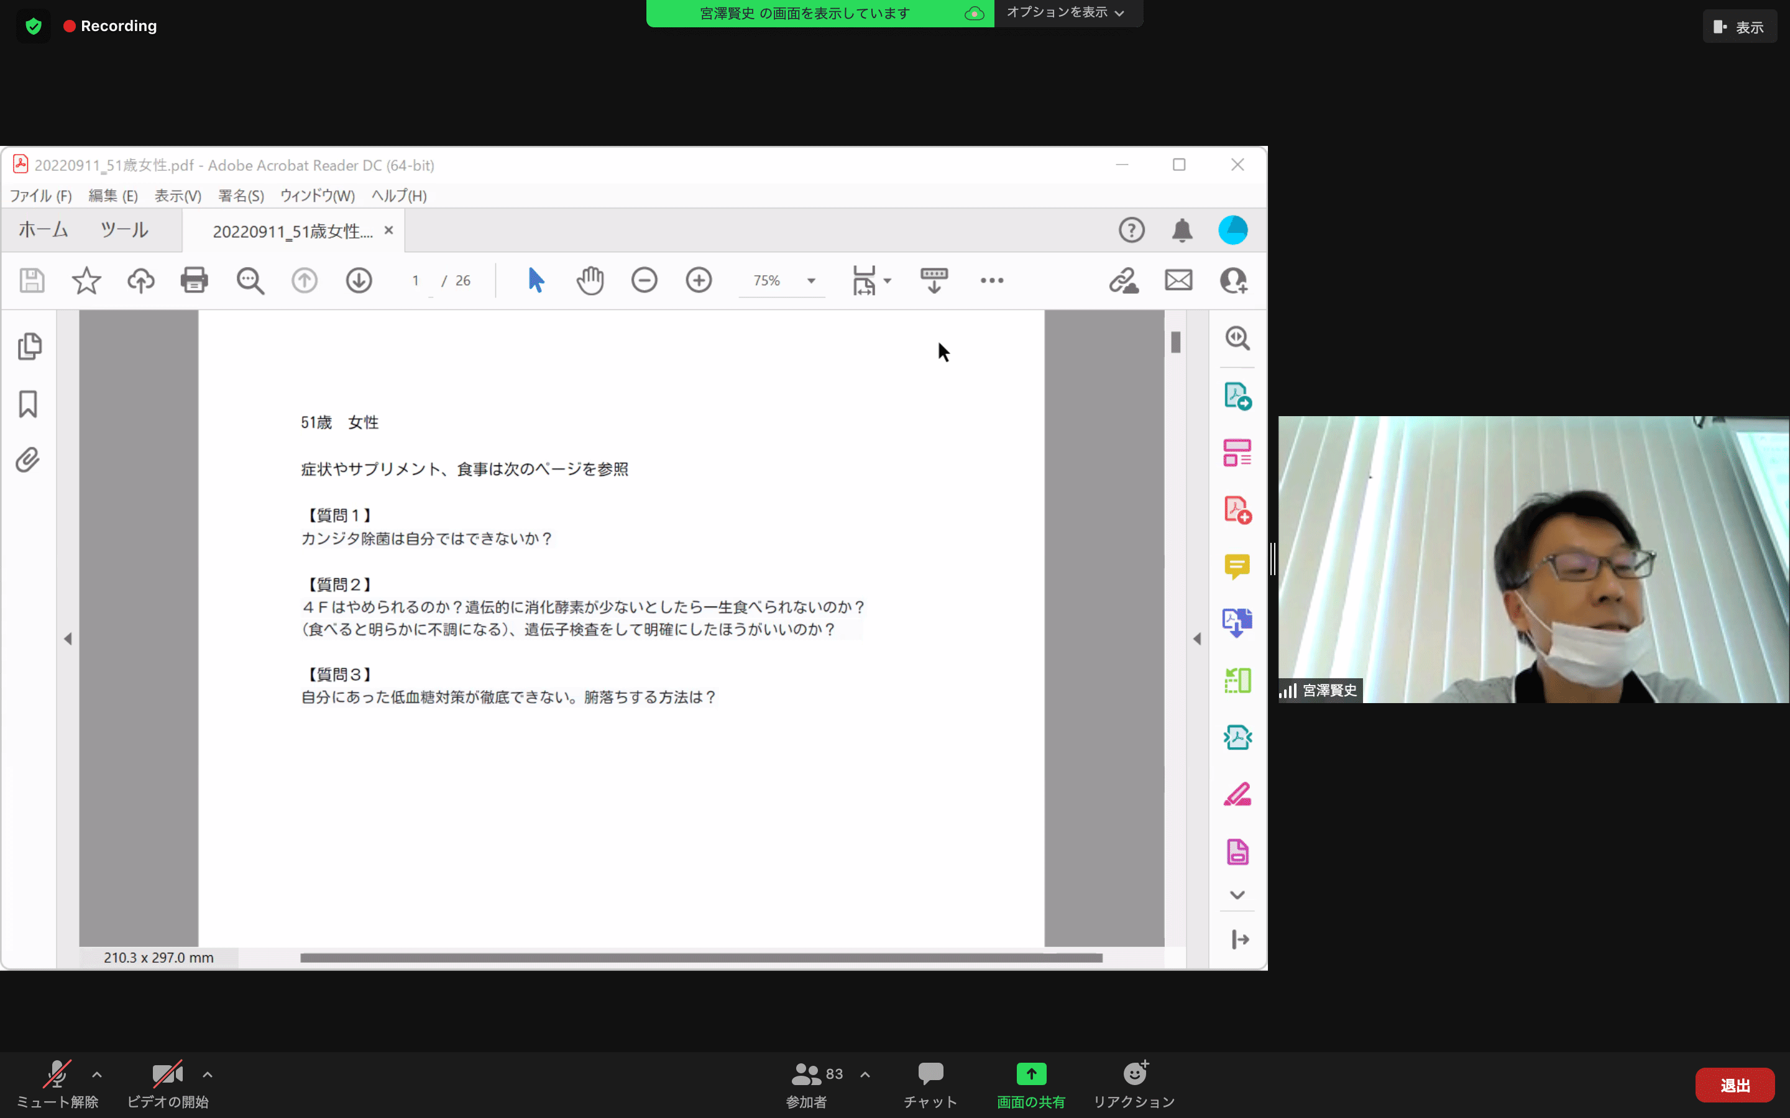Image resolution: width=1790 pixels, height=1118 pixels.
Task: Open the Export PDF tool in right pane
Action: (1237, 396)
